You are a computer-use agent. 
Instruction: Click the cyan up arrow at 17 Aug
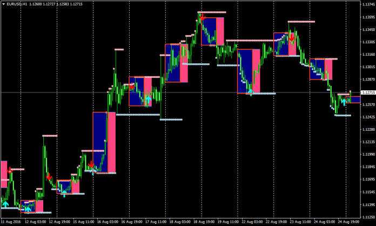147,99
